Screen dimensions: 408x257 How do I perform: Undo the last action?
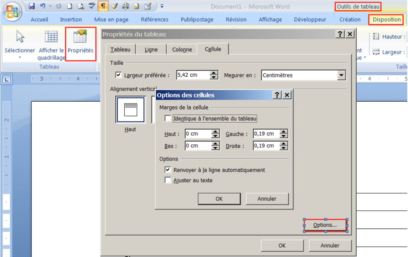click(43, 6)
